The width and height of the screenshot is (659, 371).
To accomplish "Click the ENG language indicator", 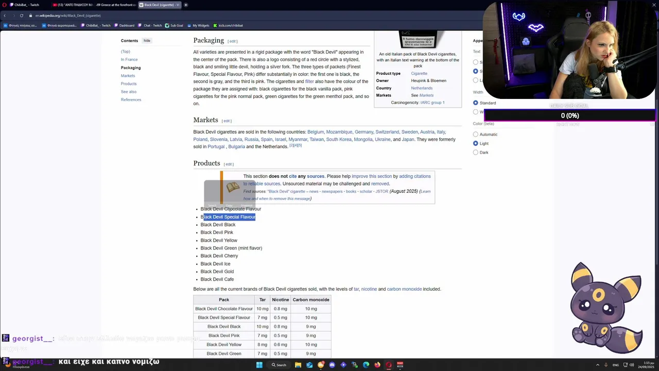I will pos(616,365).
